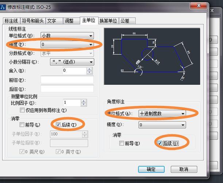Viewport: 223px width, 183px height.
Task: Go to the 调整 tab
Action: click(71, 21)
